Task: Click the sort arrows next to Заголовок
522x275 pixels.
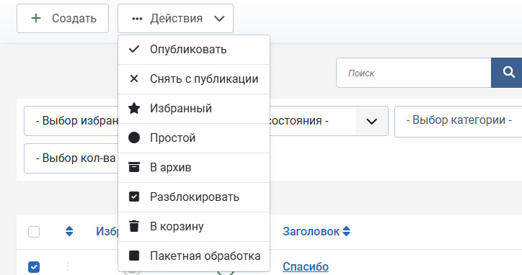Action: coord(346,231)
